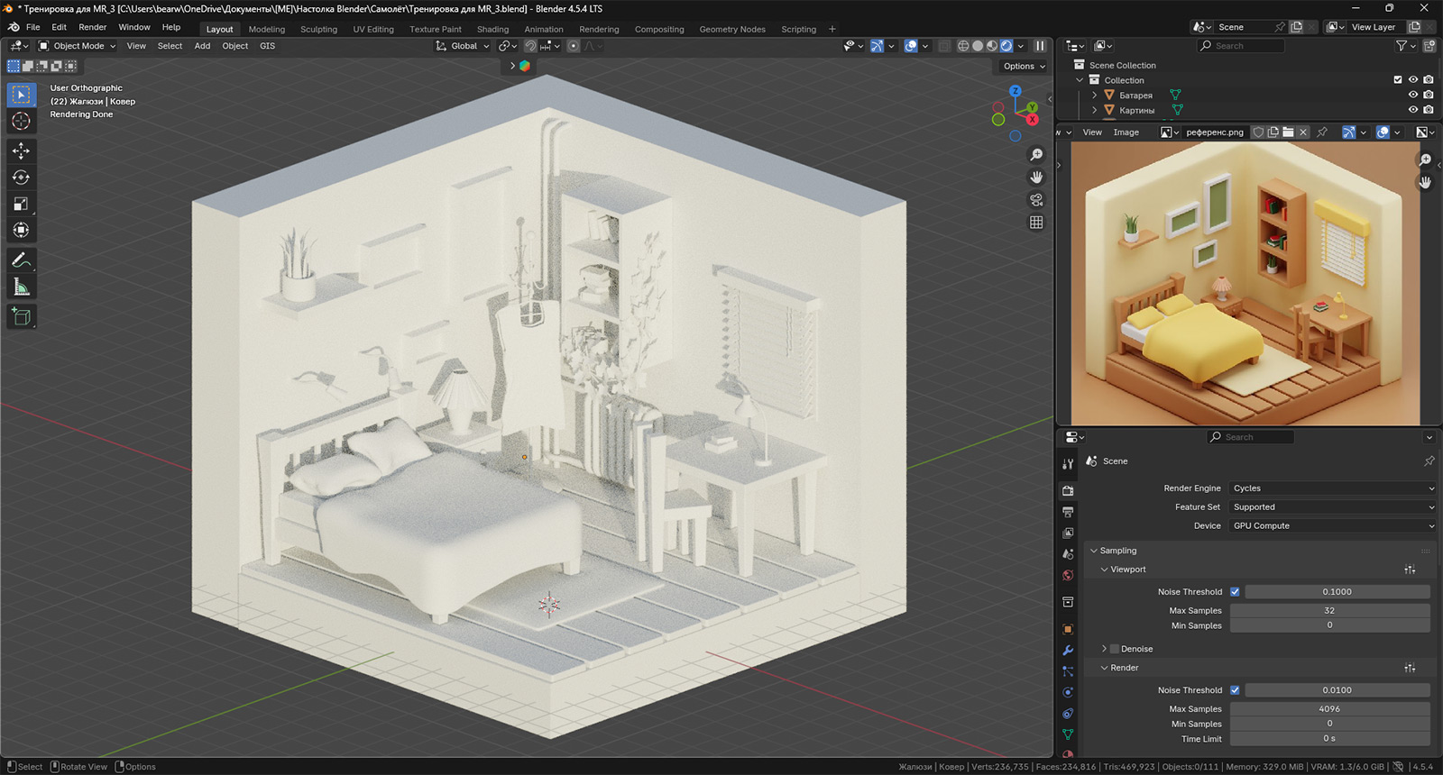Click the Add menu in viewport header

point(202,46)
